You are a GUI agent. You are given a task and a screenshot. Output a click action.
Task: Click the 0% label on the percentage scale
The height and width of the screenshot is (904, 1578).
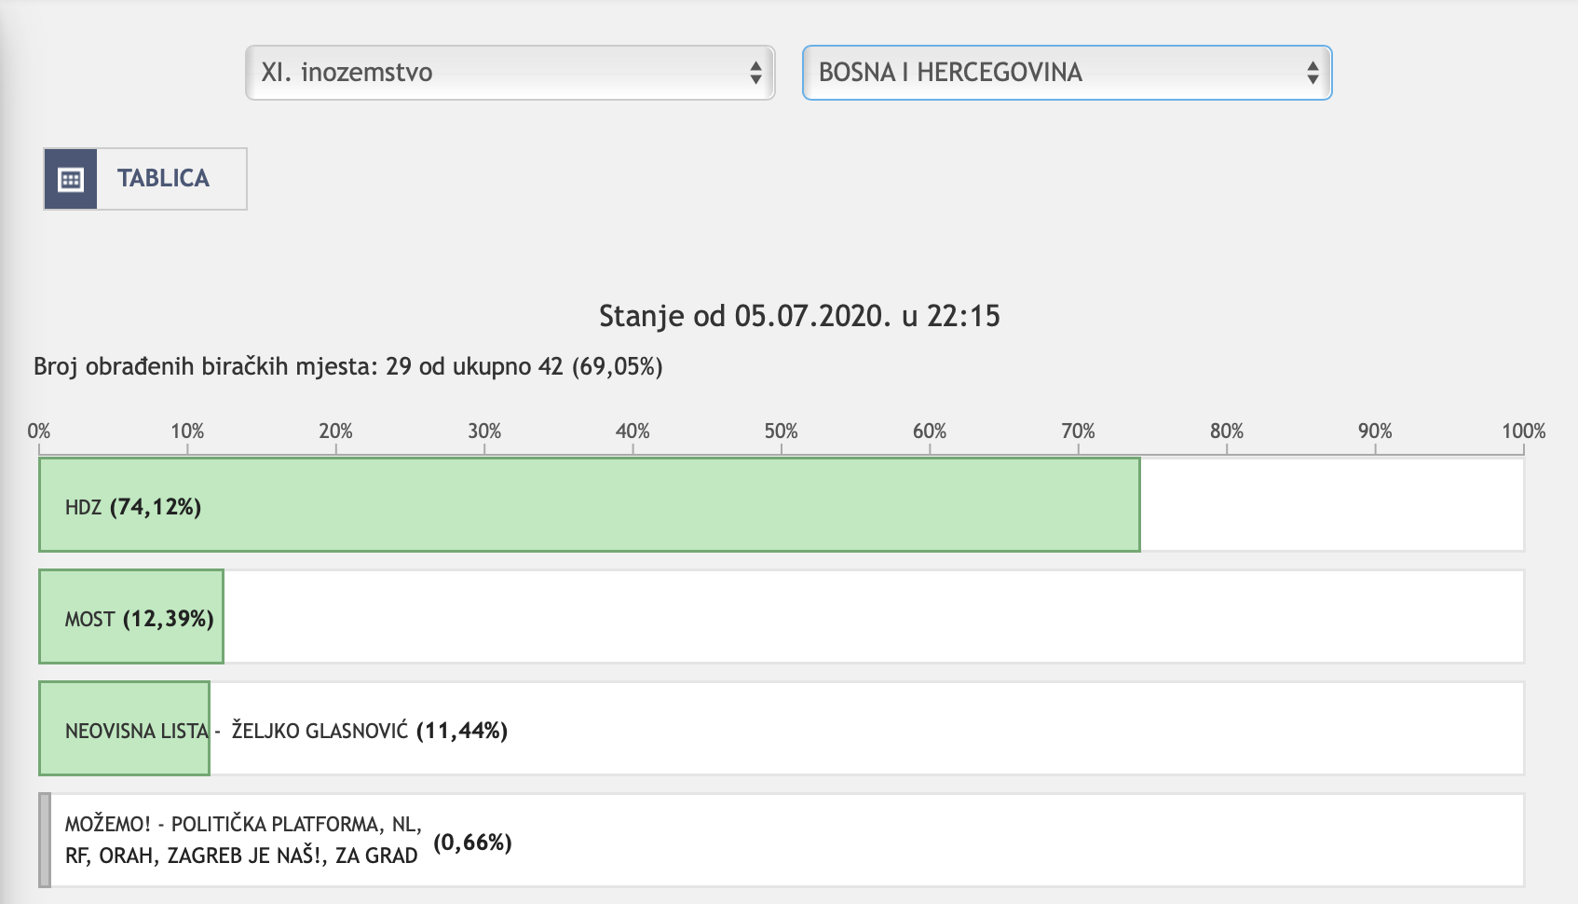click(x=38, y=431)
